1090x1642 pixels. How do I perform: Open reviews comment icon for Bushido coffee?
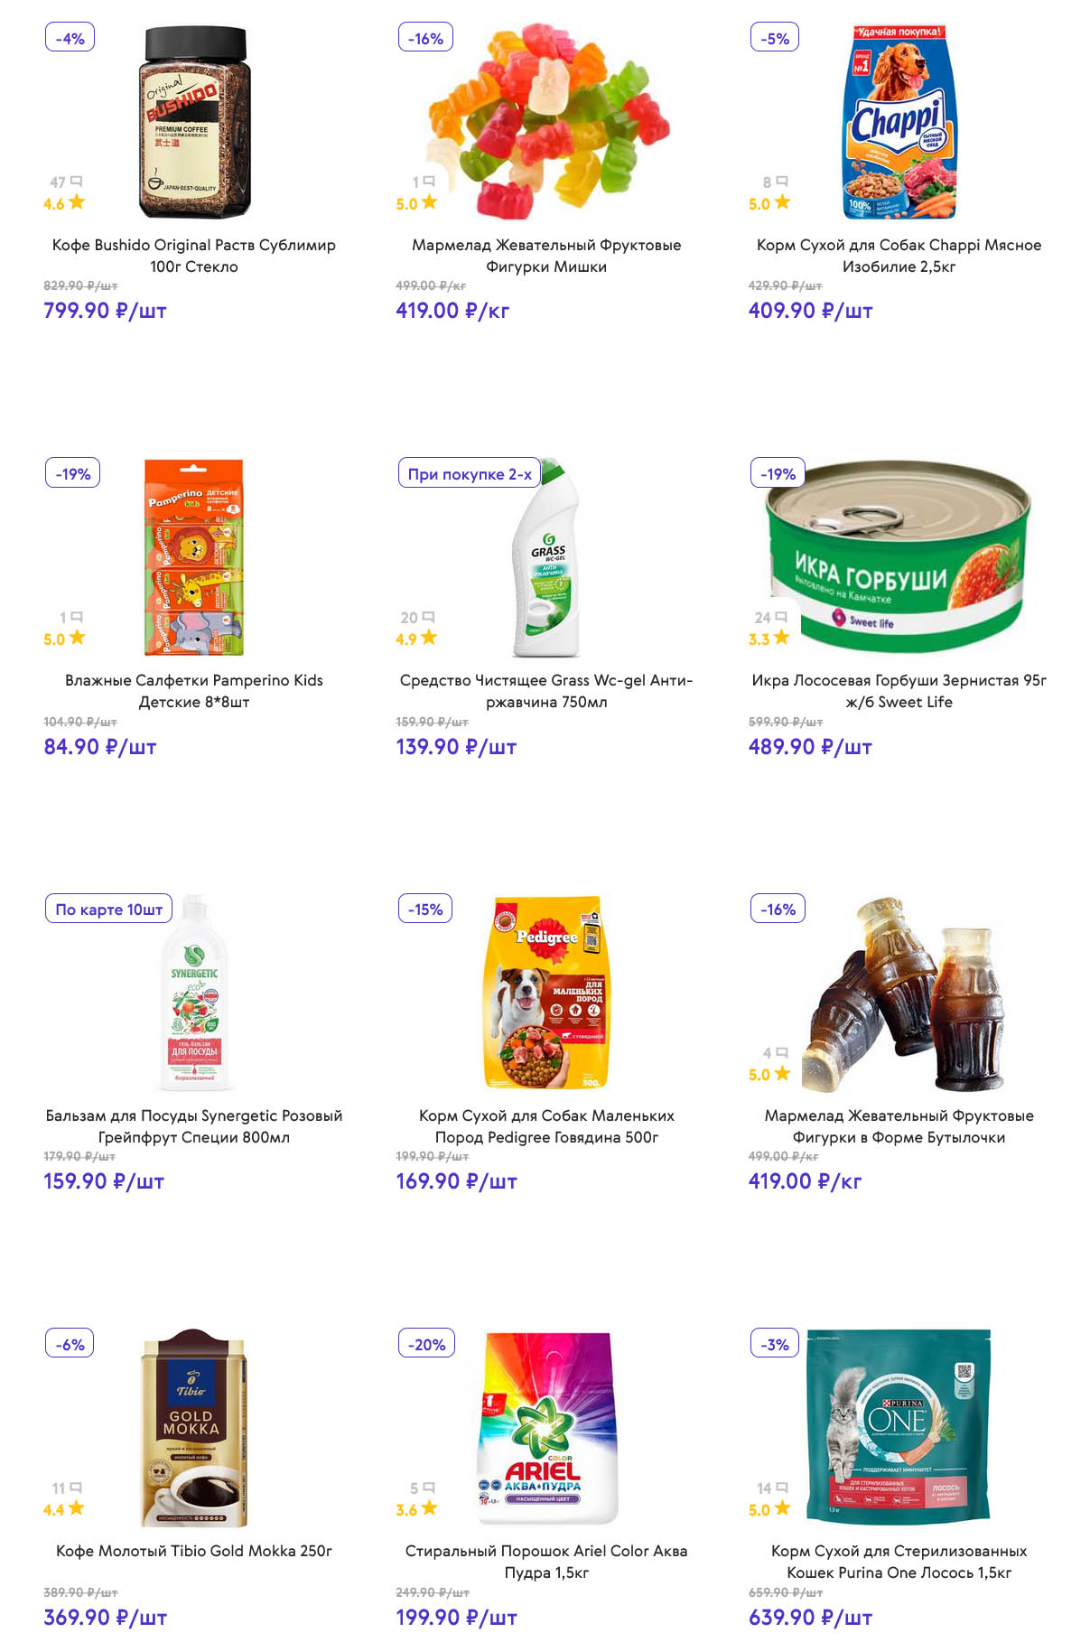pos(76,182)
